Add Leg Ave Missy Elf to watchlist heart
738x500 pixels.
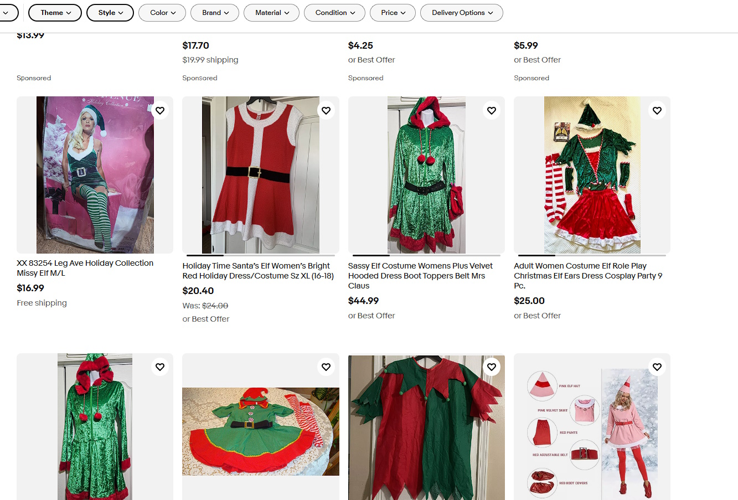pyautogui.click(x=160, y=111)
